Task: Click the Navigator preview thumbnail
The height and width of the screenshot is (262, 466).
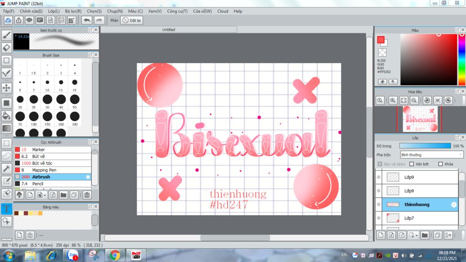Action: [x=419, y=119]
